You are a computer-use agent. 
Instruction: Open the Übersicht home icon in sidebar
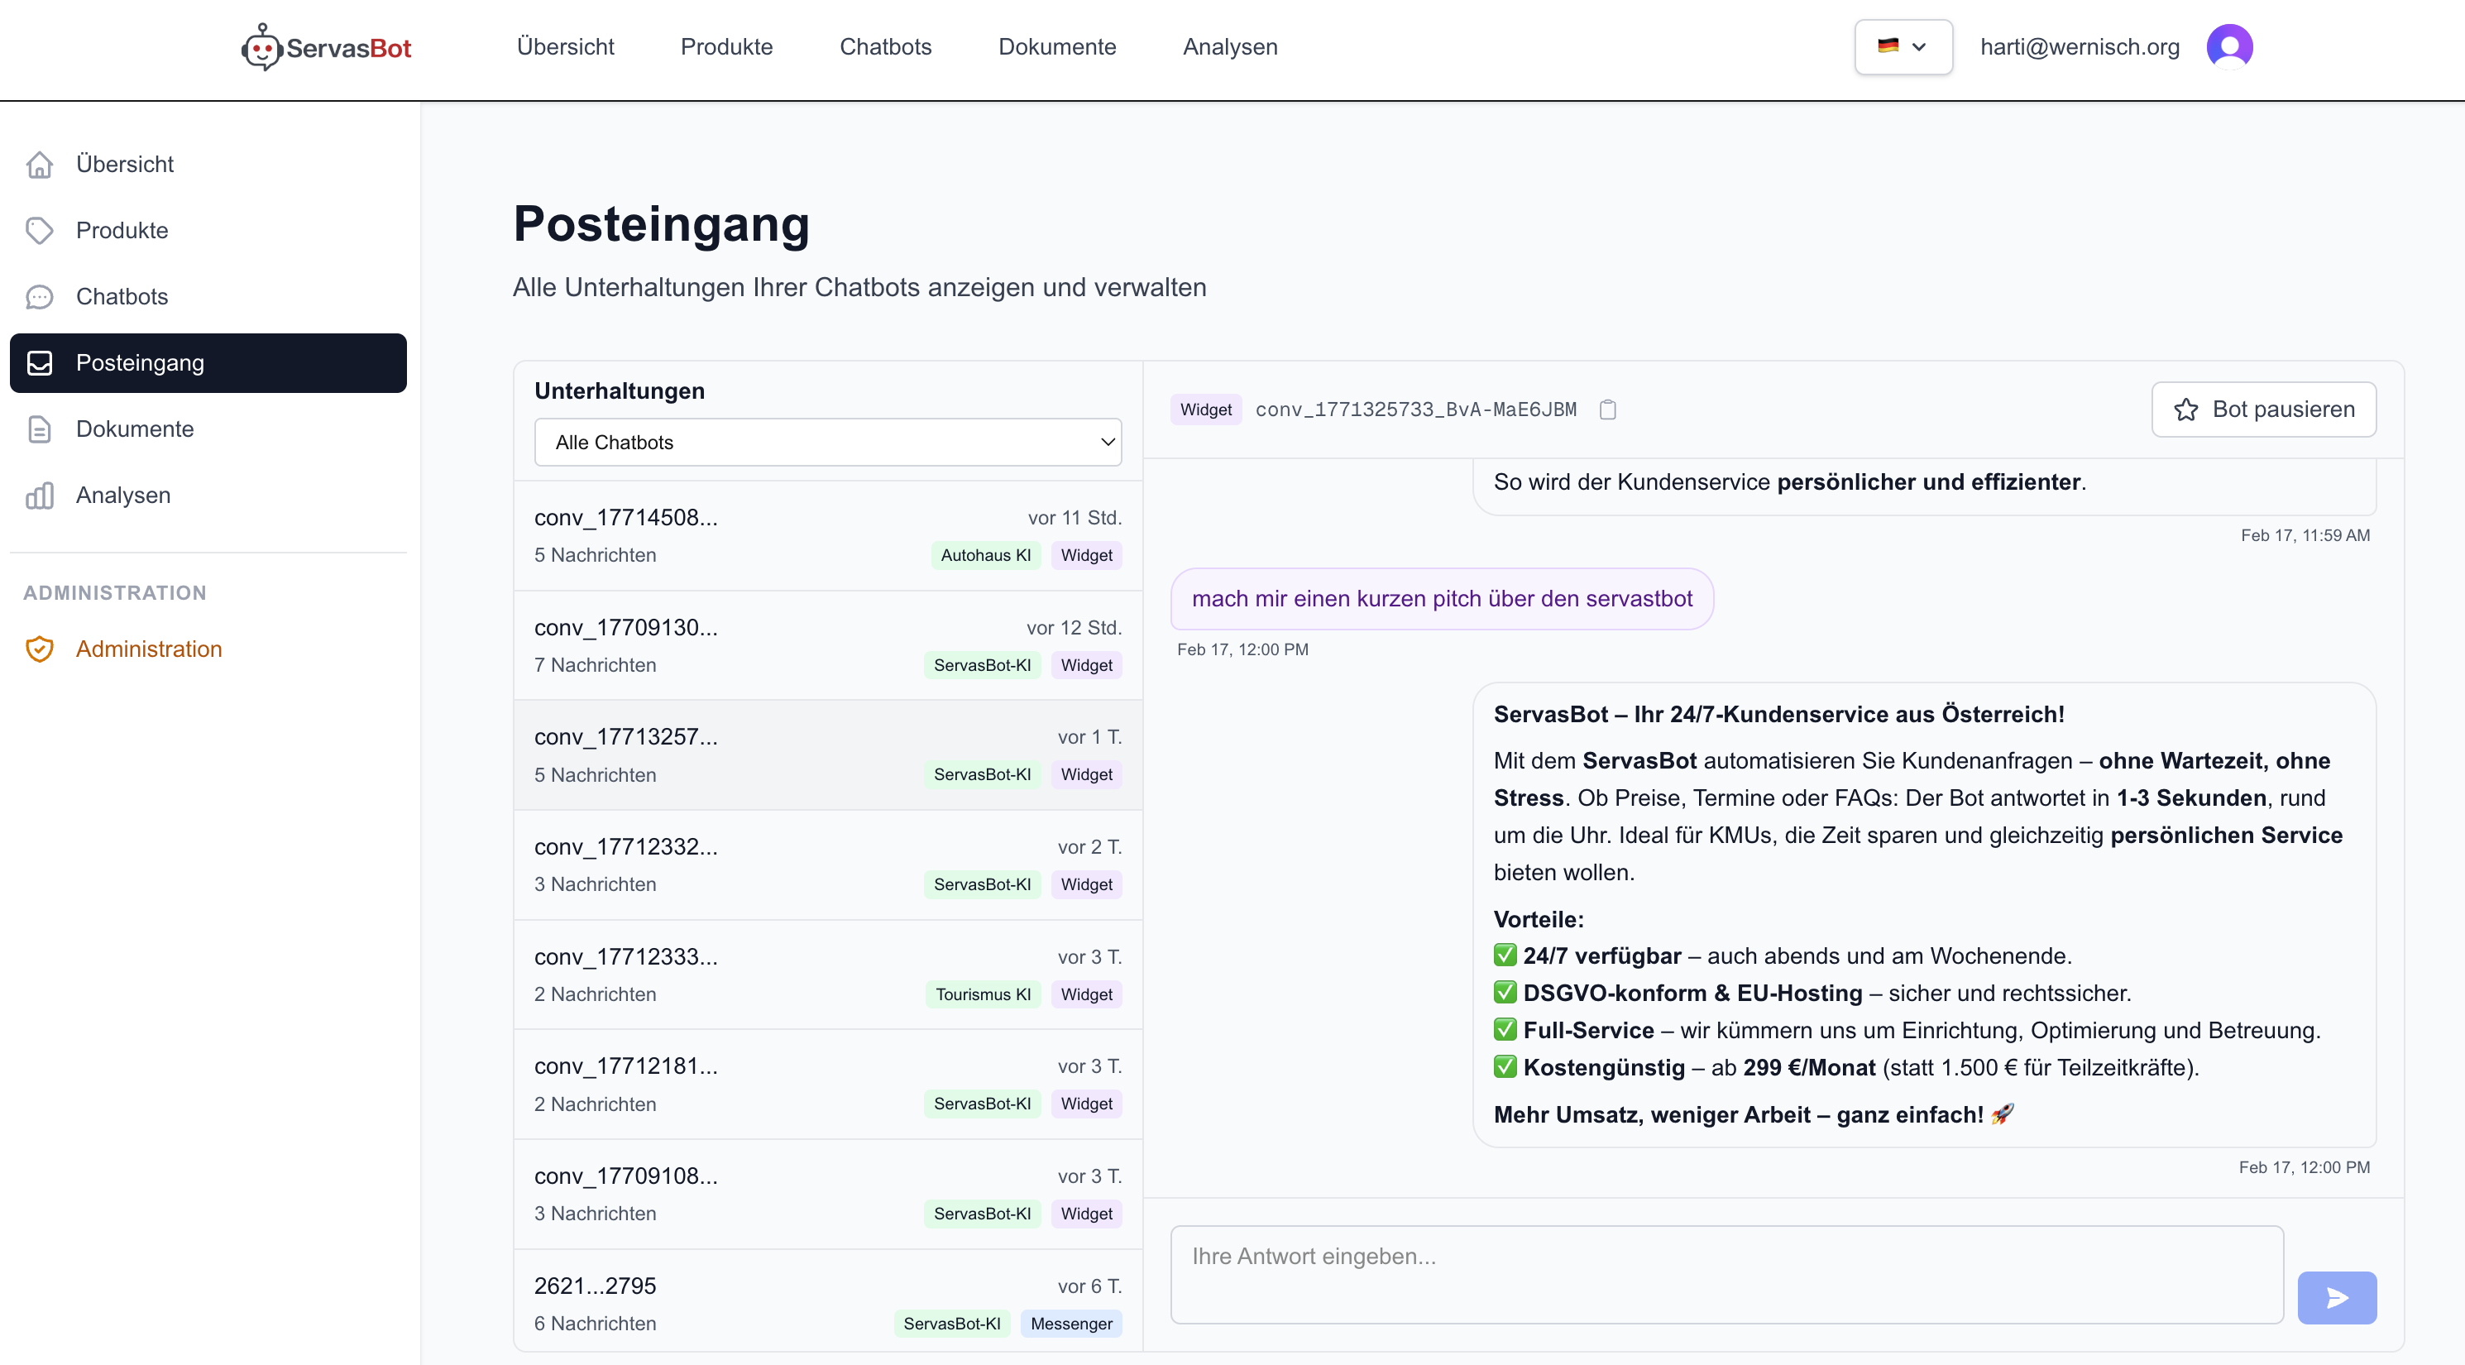click(x=39, y=164)
